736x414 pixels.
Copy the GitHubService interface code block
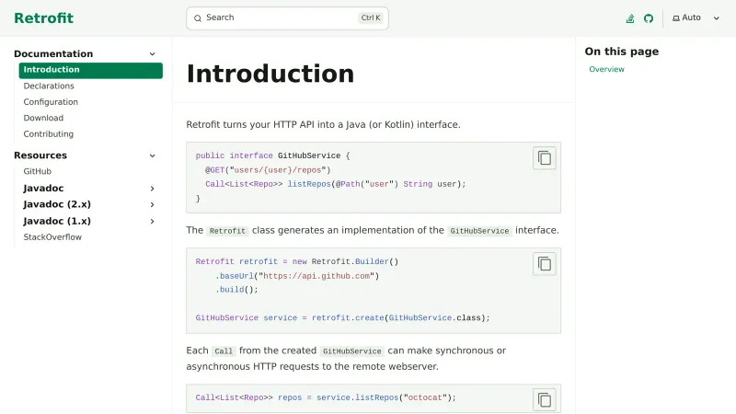[545, 158]
